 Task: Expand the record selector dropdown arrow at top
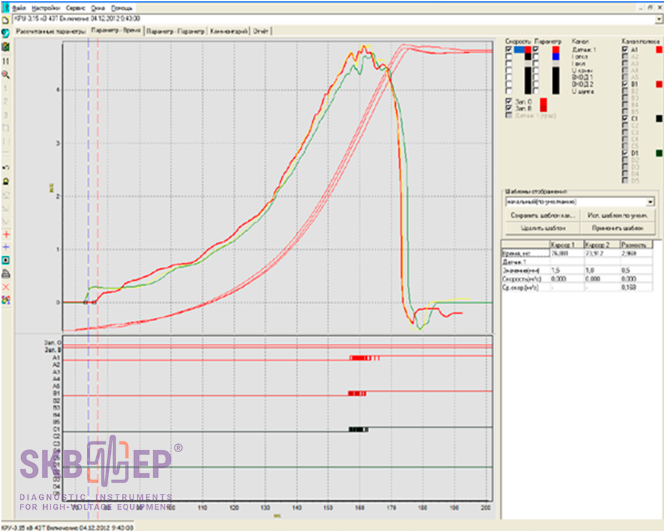point(659,19)
